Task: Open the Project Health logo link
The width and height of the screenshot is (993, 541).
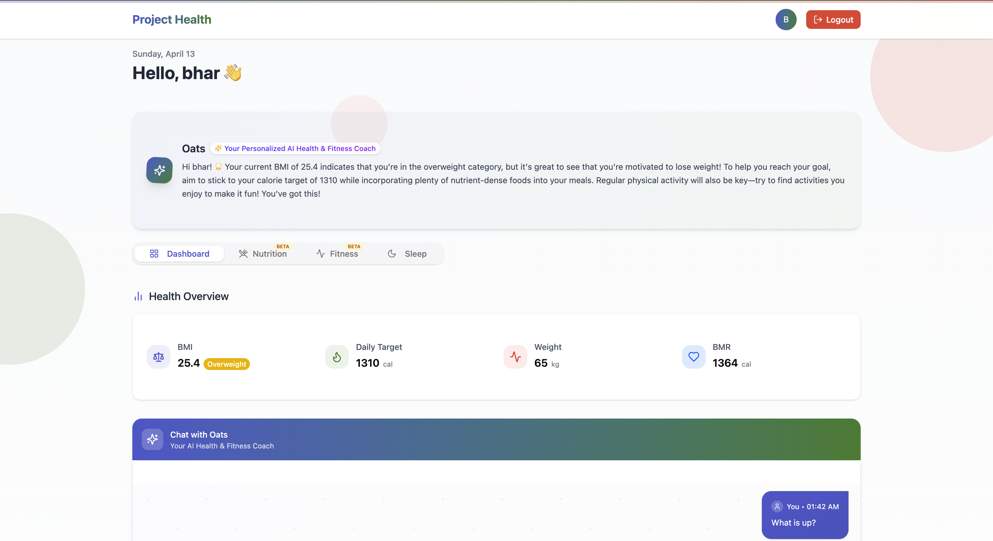Action: (x=171, y=19)
